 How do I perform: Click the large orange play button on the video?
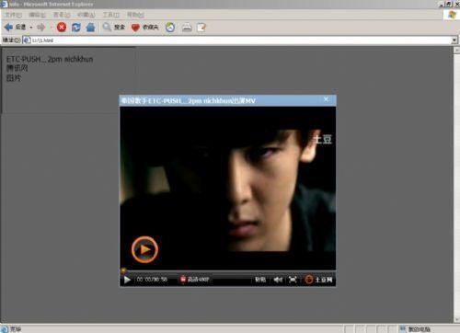pyautogui.click(x=144, y=249)
